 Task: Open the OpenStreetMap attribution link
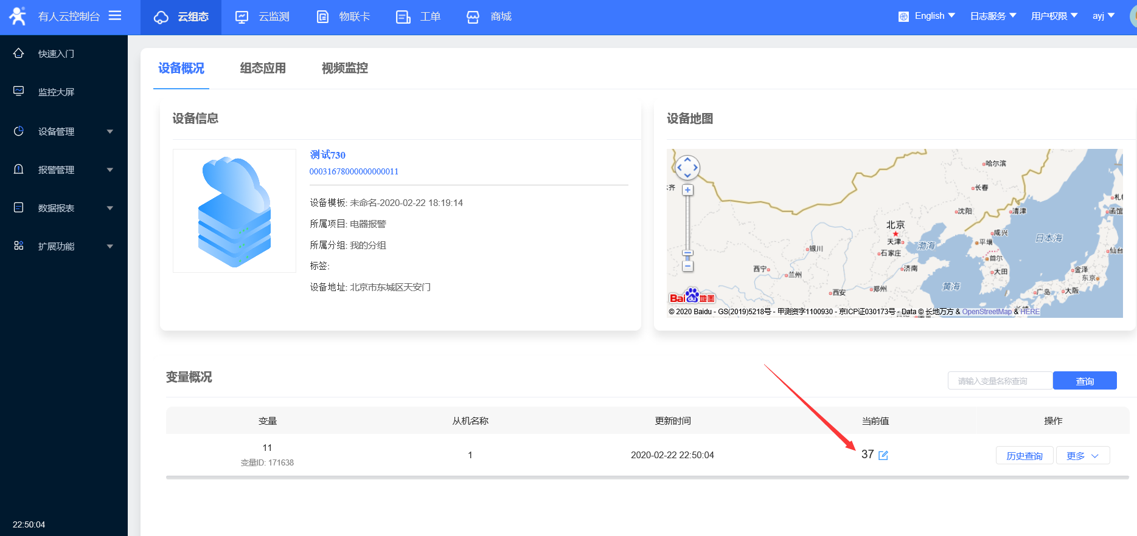click(986, 312)
